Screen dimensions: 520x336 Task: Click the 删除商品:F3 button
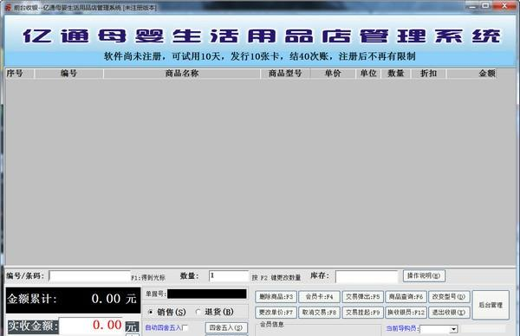tap(276, 296)
